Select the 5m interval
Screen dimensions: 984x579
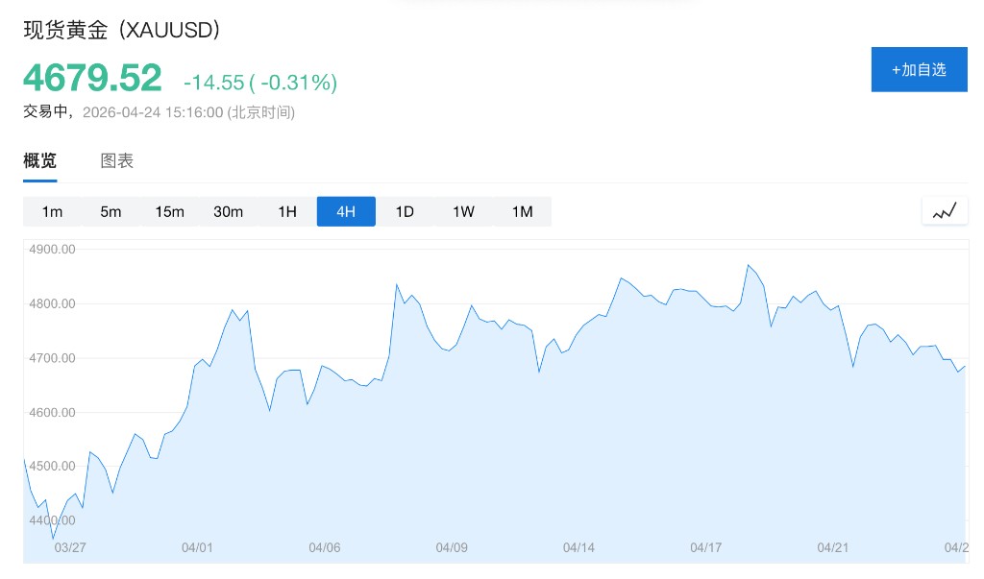click(111, 211)
